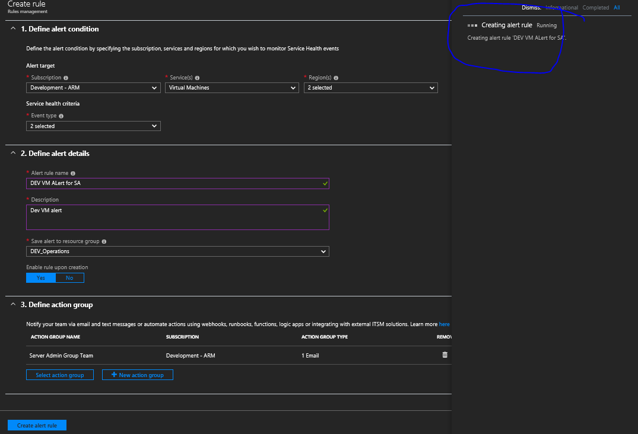The image size is (638, 434).
Task: Click the Select action group button
Action: pyautogui.click(x=60, y=375)
